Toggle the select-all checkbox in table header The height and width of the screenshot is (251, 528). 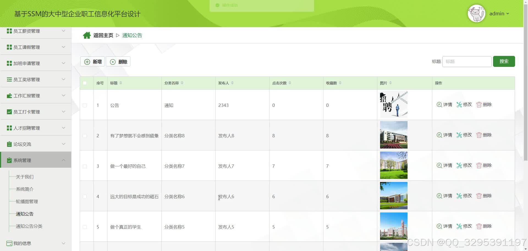coord(85,83)
